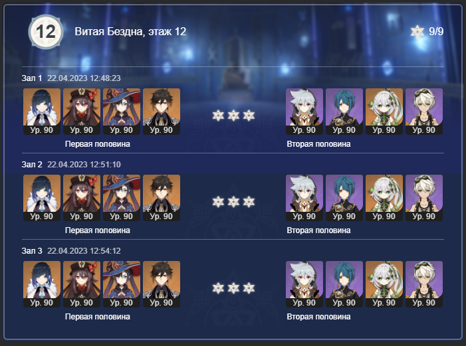Select Razor portrait in Зал 1 second half
466x346 pixels.
point(304,112)
